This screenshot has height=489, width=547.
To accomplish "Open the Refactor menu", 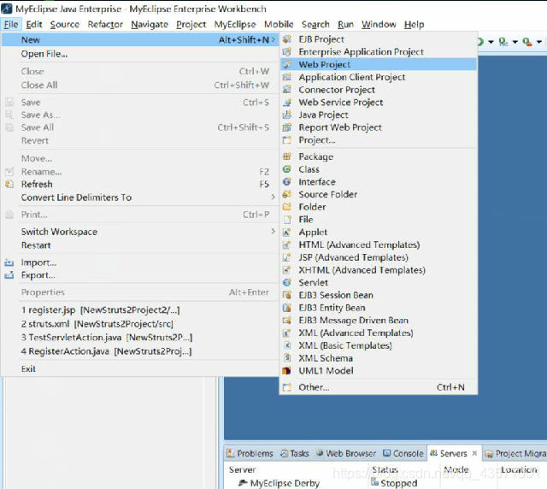I will click(105, 25).
